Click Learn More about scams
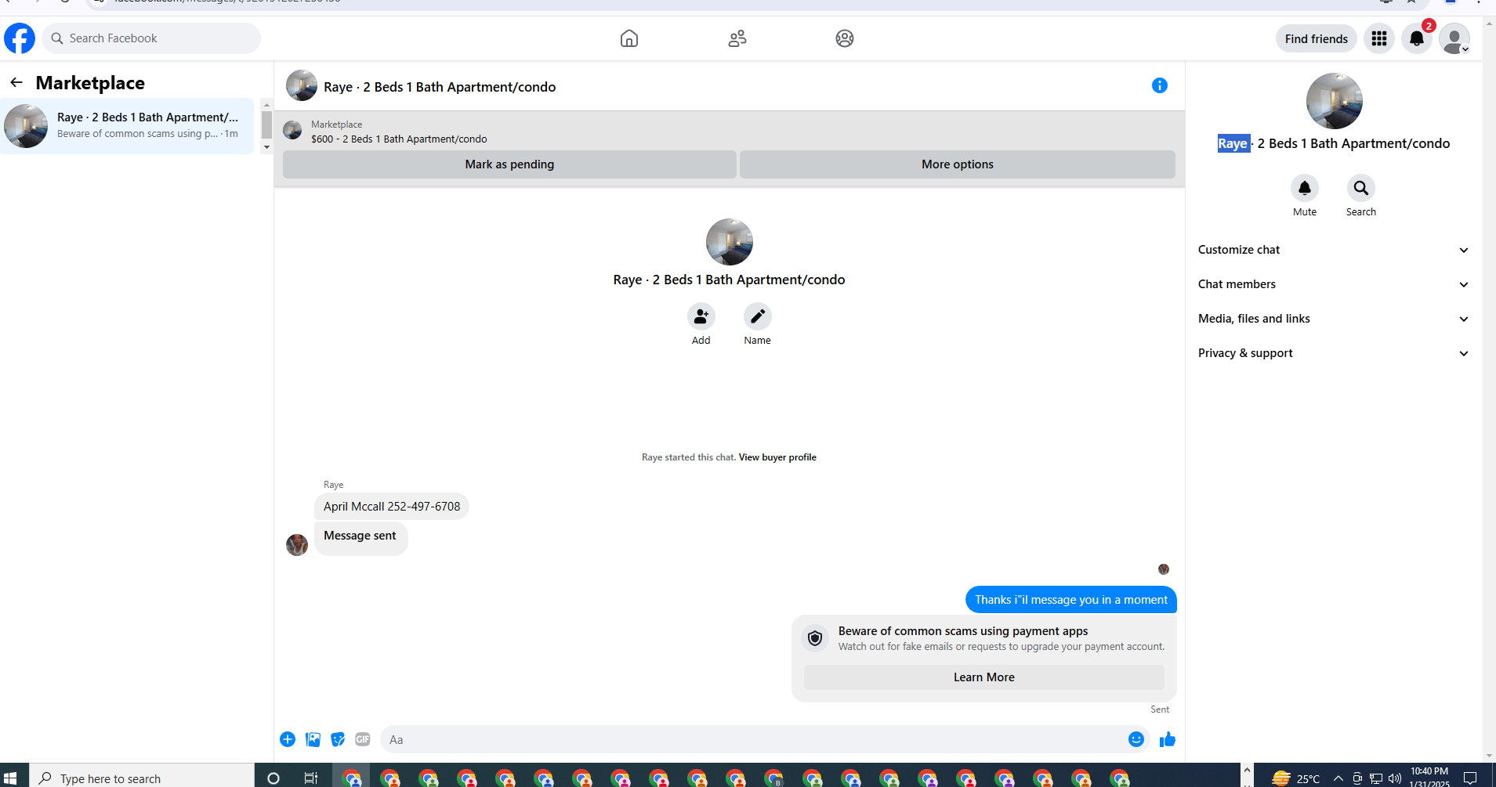Screen dimensions: 1496x787 (984, 677)
